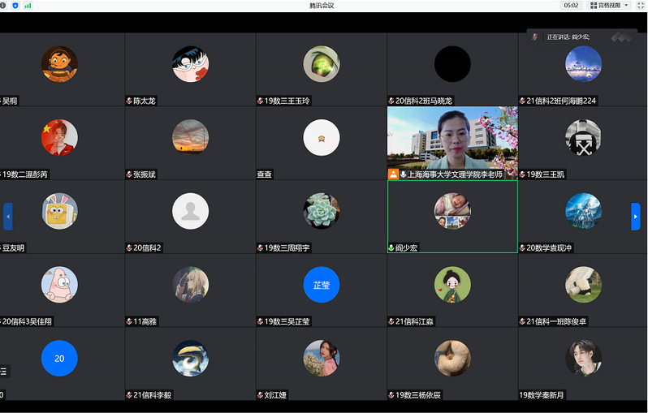Click the name label 21信科2班何海鹏224
The image size is (648, 413).
coord(561,101)
